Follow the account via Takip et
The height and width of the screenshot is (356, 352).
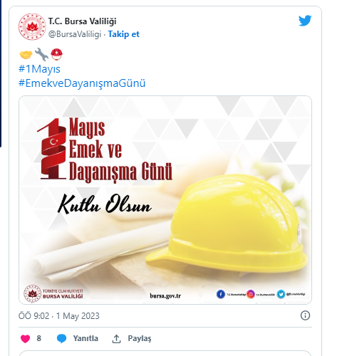coord(124,34)
